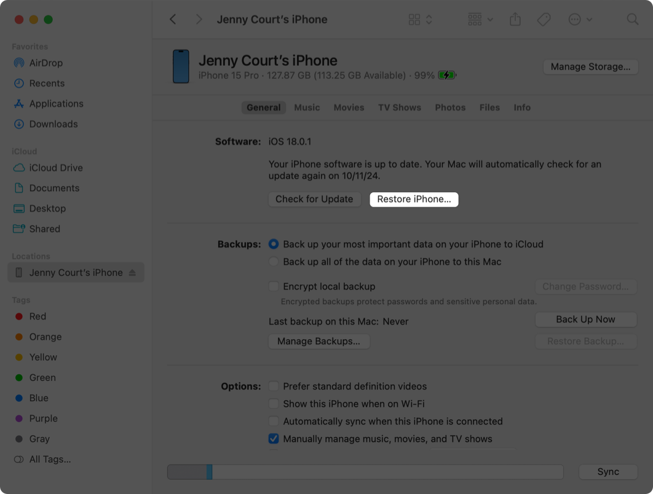Expand the group-by options dropdown
This screenshot has height=494, width=653.
coord(480,20)
